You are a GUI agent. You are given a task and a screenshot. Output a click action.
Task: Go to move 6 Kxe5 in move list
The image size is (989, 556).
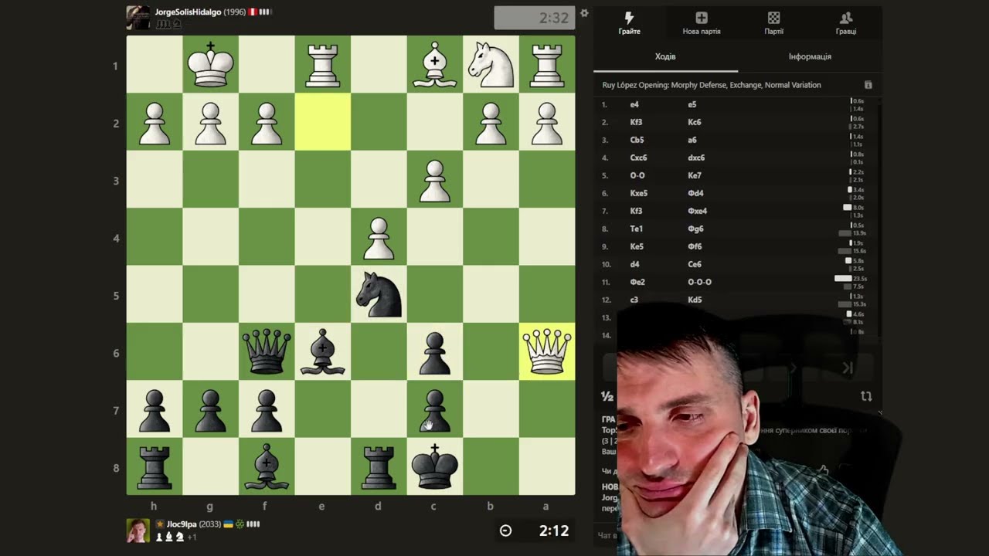tap(639, 193)
